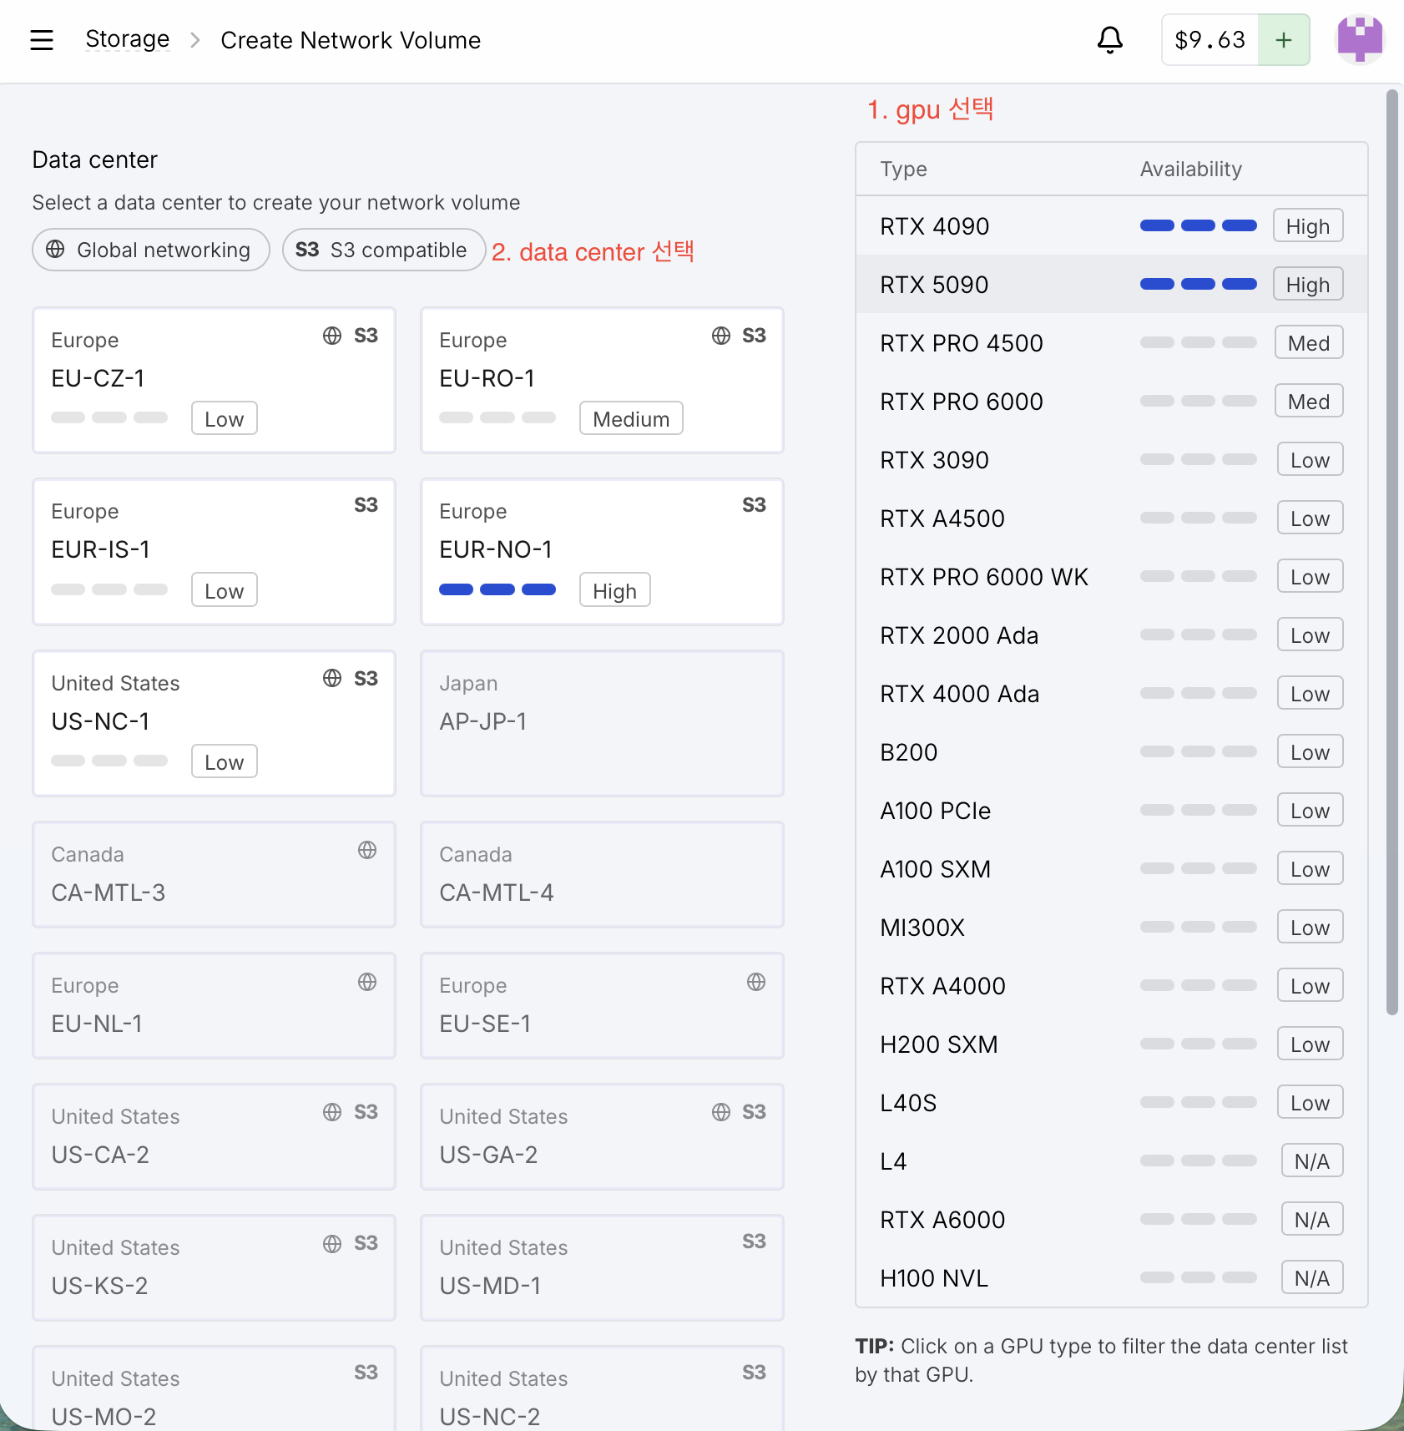Click the globe icon on US-KS-2 card
Image resolution: width=1404 pixels, height=1431 pixels.
332,1244
